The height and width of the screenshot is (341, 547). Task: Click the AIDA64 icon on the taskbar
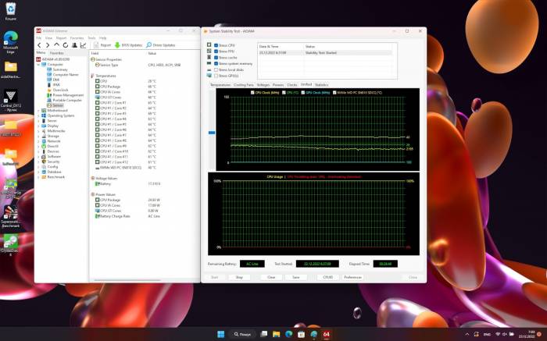[326, 335]
